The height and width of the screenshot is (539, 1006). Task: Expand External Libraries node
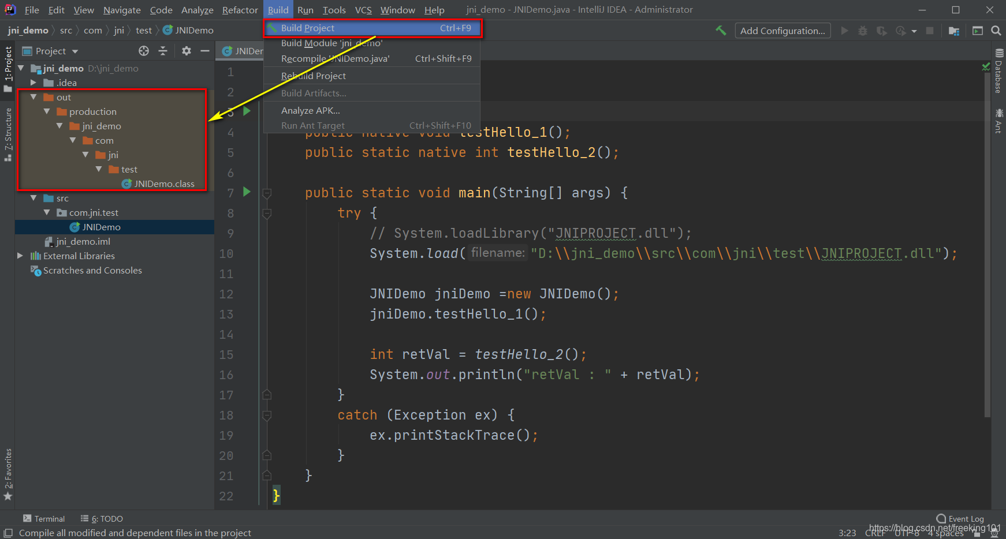(x=20, y=256)
